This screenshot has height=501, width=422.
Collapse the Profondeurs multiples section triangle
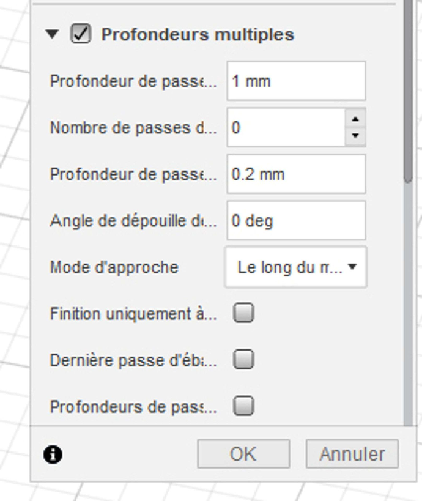[x=52, y=34]
